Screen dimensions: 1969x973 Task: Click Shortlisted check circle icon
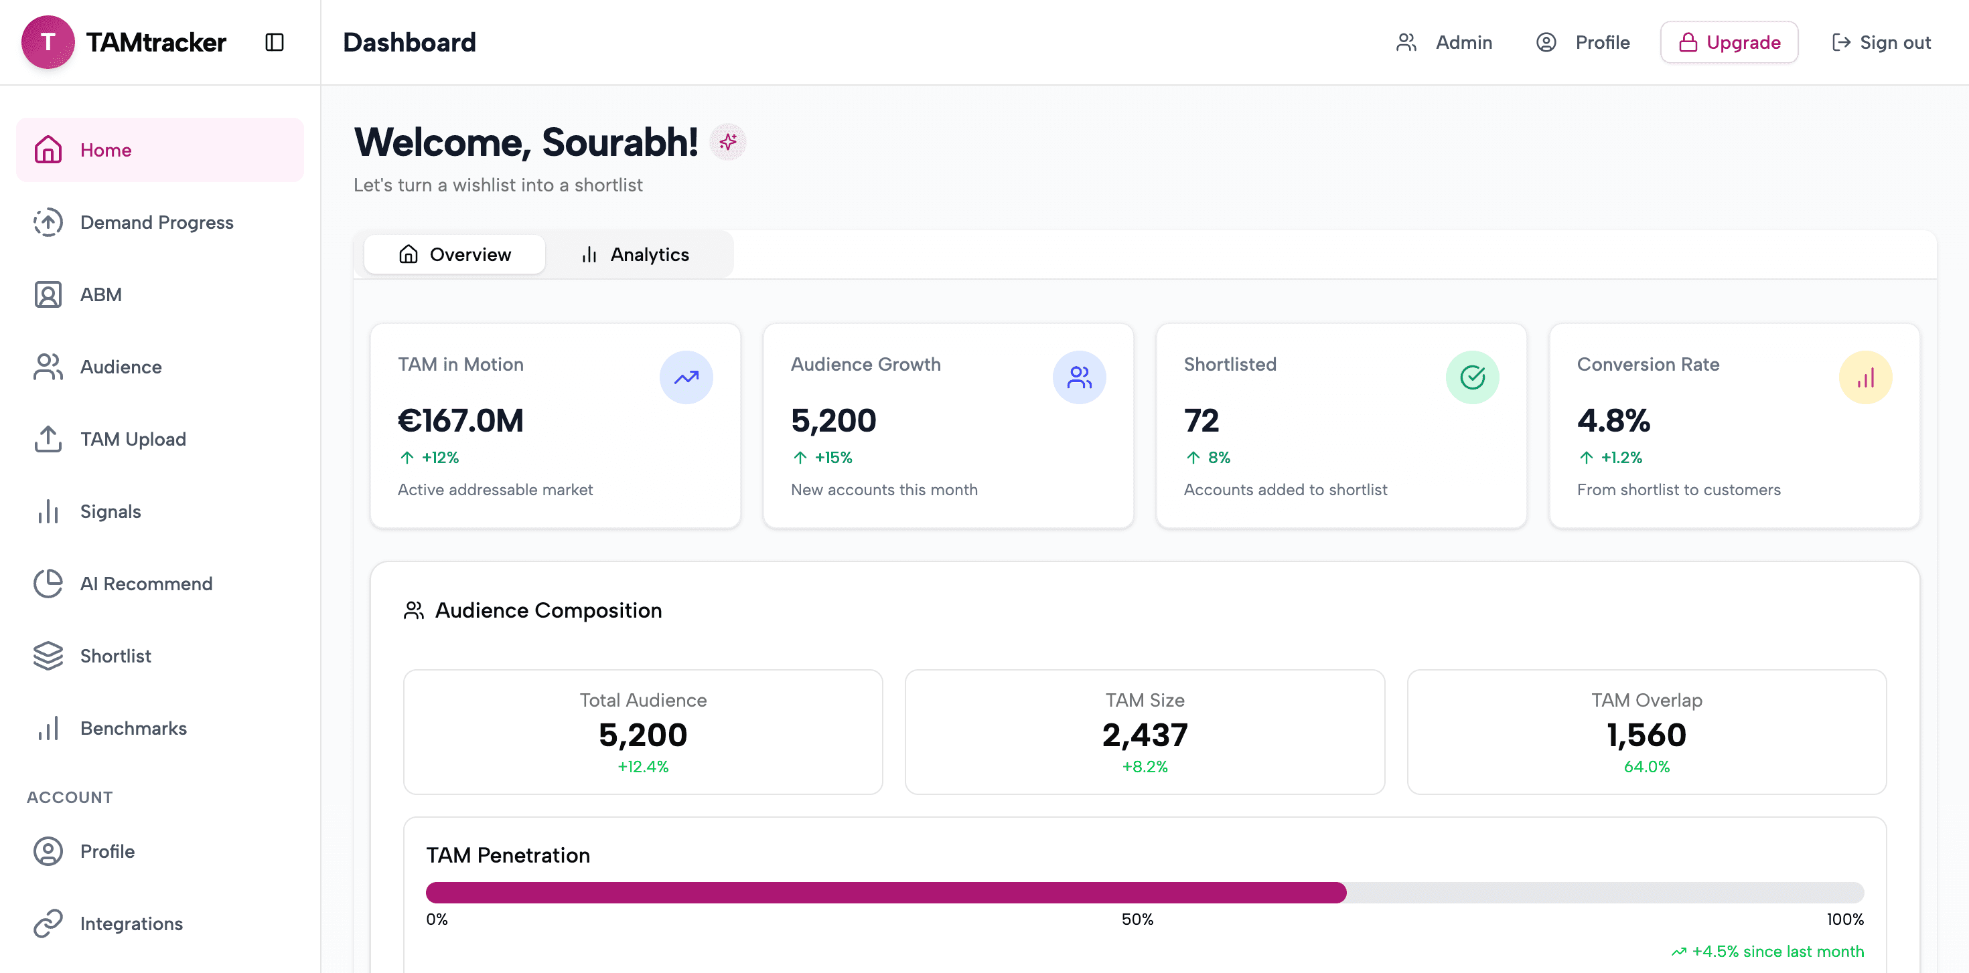pos(1472,377)
